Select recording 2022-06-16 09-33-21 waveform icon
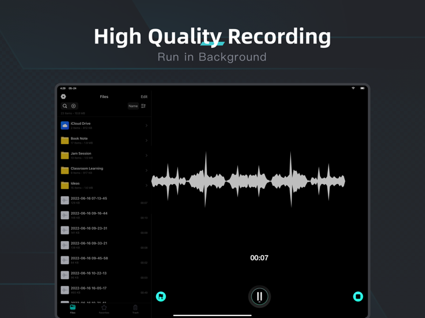 [65, 245]
